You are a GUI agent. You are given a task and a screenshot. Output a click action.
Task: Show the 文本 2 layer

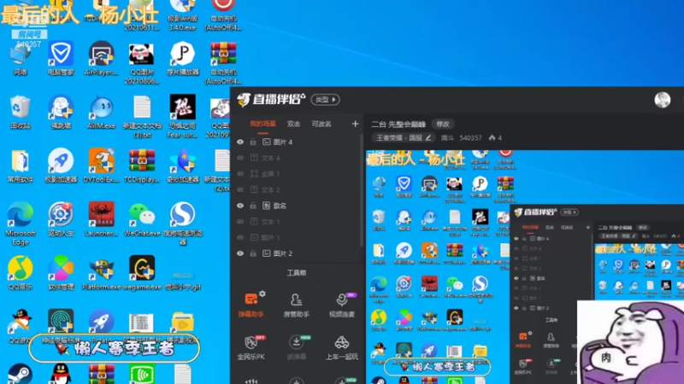click(240, 189)
